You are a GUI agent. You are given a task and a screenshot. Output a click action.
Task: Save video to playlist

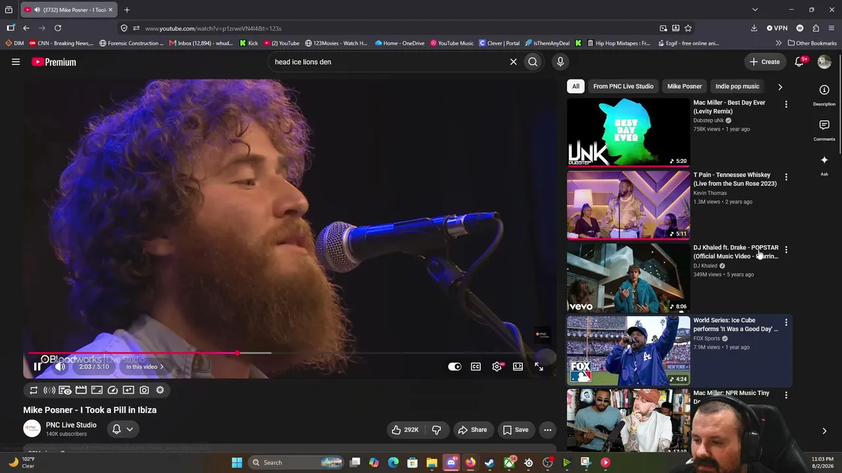pos(516,430)
